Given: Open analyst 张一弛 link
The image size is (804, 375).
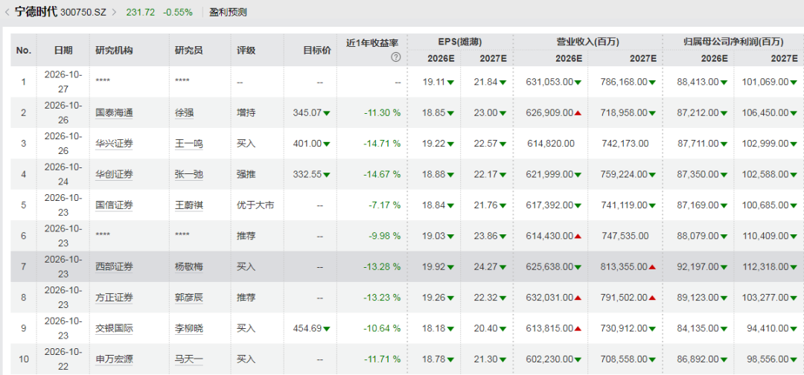Looking at the screenshot, I should (188, 174).
